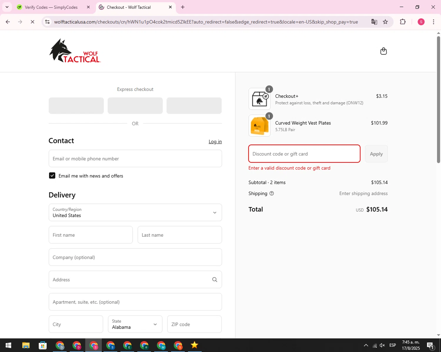441x352 pixels.
Task: Open the star app in the taskbar
Action: tap(194, 345)
